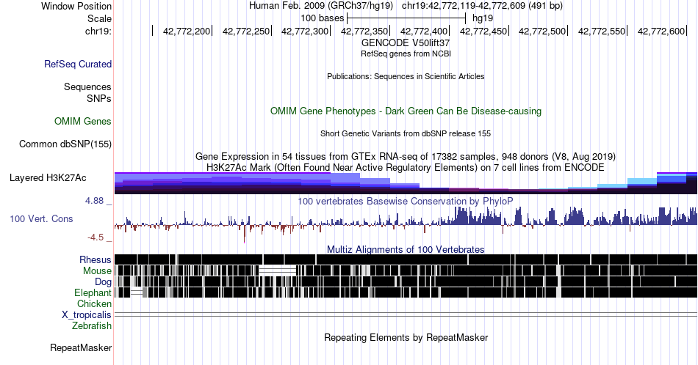Open the 100 Vert. Cons track label
This screenshot has width=698, height=365.
pyautogui.click(x=41, y=218)
